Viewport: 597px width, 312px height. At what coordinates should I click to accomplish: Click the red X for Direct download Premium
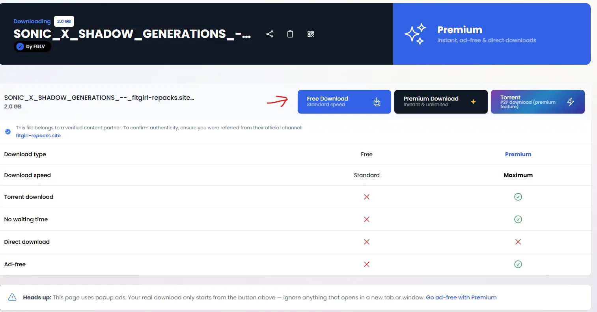pos(518,242)
